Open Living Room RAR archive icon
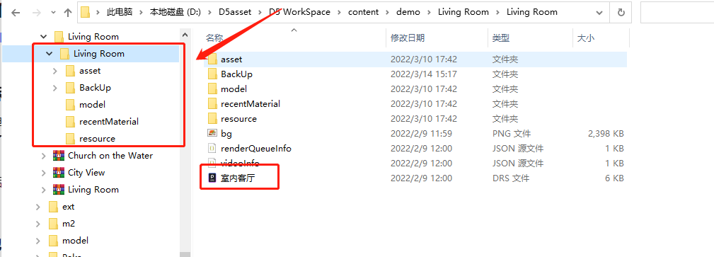This screenshot has height=257, width=714. [x=58, y=190]
